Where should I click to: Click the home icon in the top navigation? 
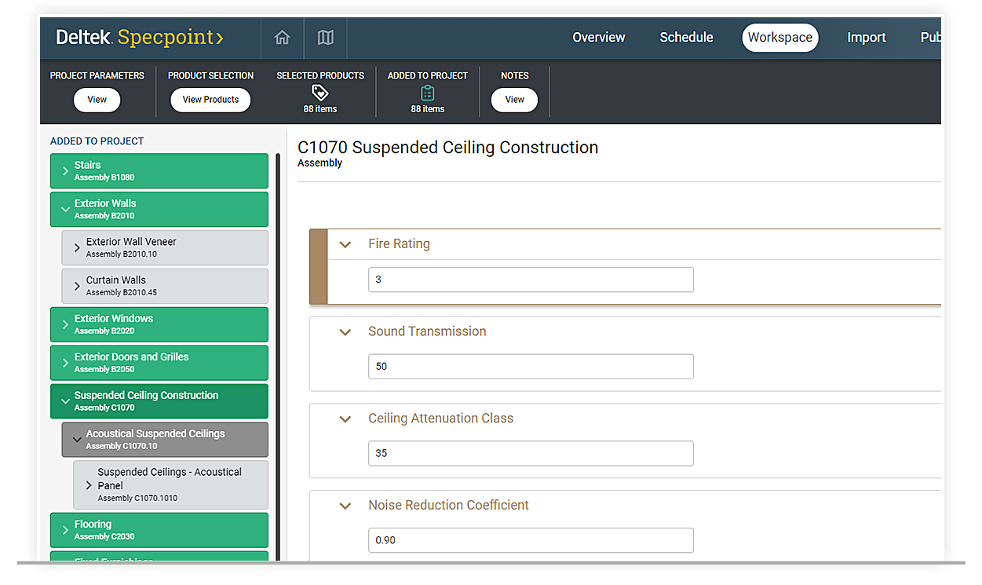[x=282, y=37]
